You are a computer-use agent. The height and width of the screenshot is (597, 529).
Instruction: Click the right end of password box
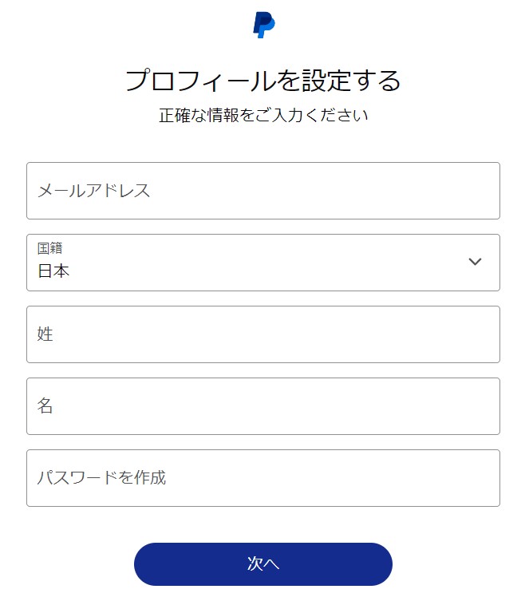point(483,478)
